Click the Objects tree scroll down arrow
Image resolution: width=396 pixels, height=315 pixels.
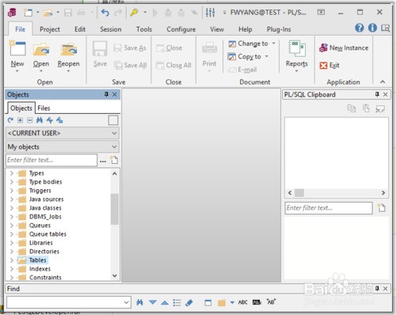[x=115, y=275]
